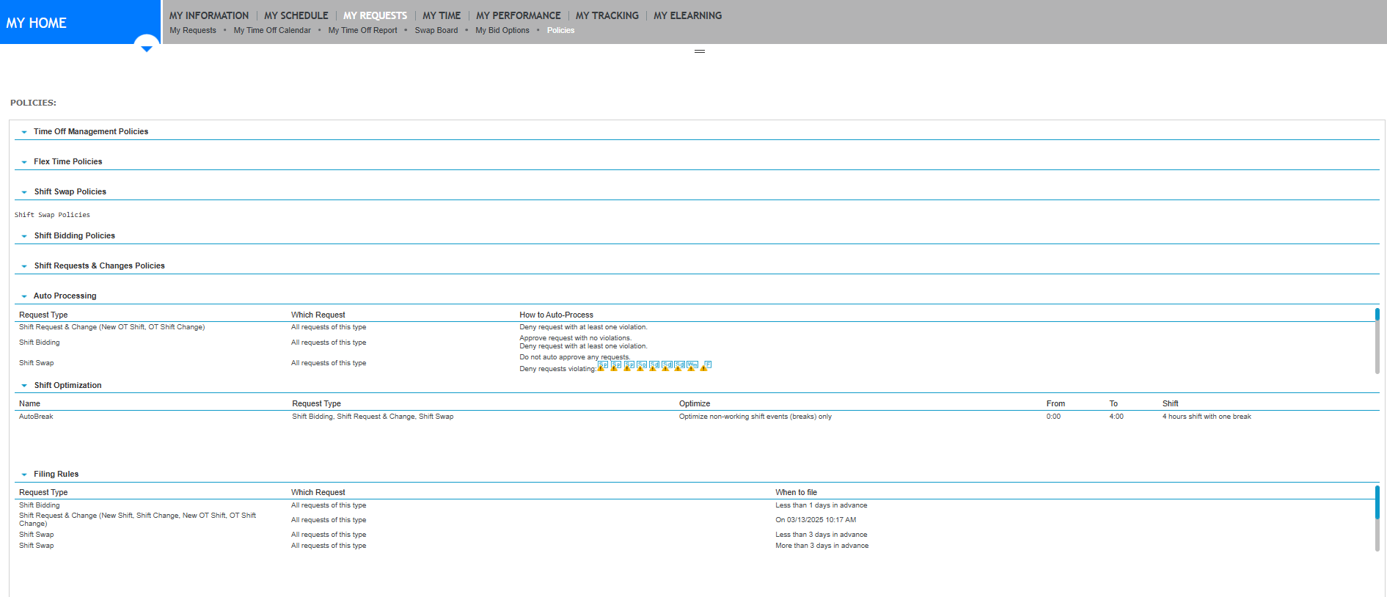Go to the My Requests sub-page

coord(193,30)
